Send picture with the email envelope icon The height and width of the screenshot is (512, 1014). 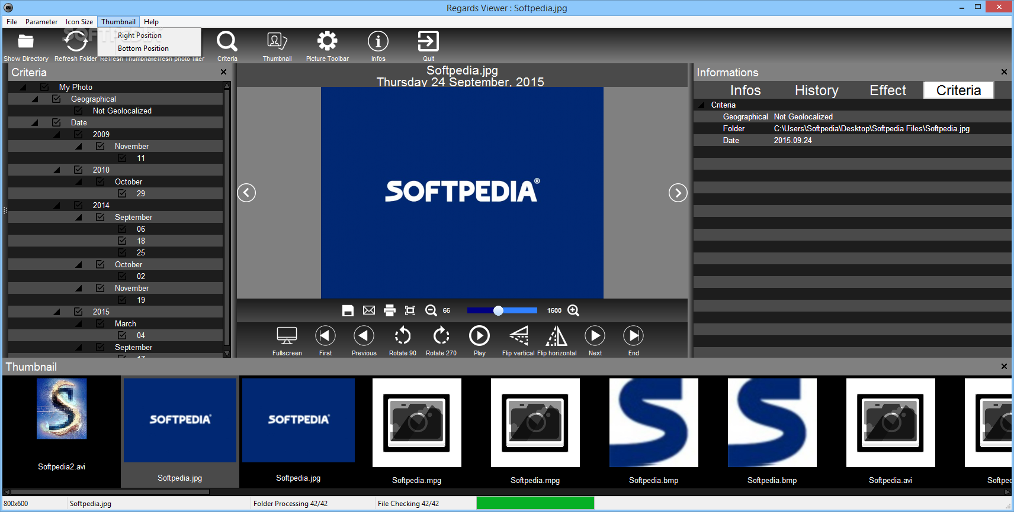(x=369, y=310)
